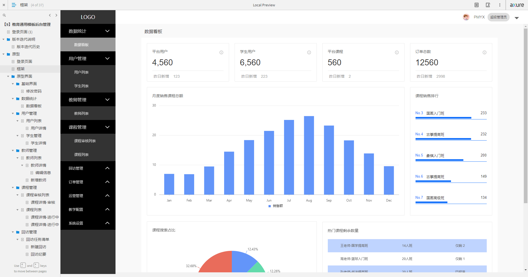528x277 pixels.
Task: Expand the 运营管理 menu section
Action: click(x=88, y=195)
